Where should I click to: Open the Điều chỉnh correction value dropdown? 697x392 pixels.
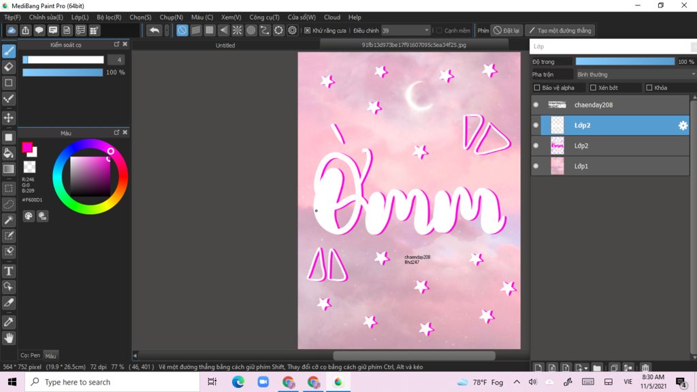pyautogui.click(x=406, y=30)
